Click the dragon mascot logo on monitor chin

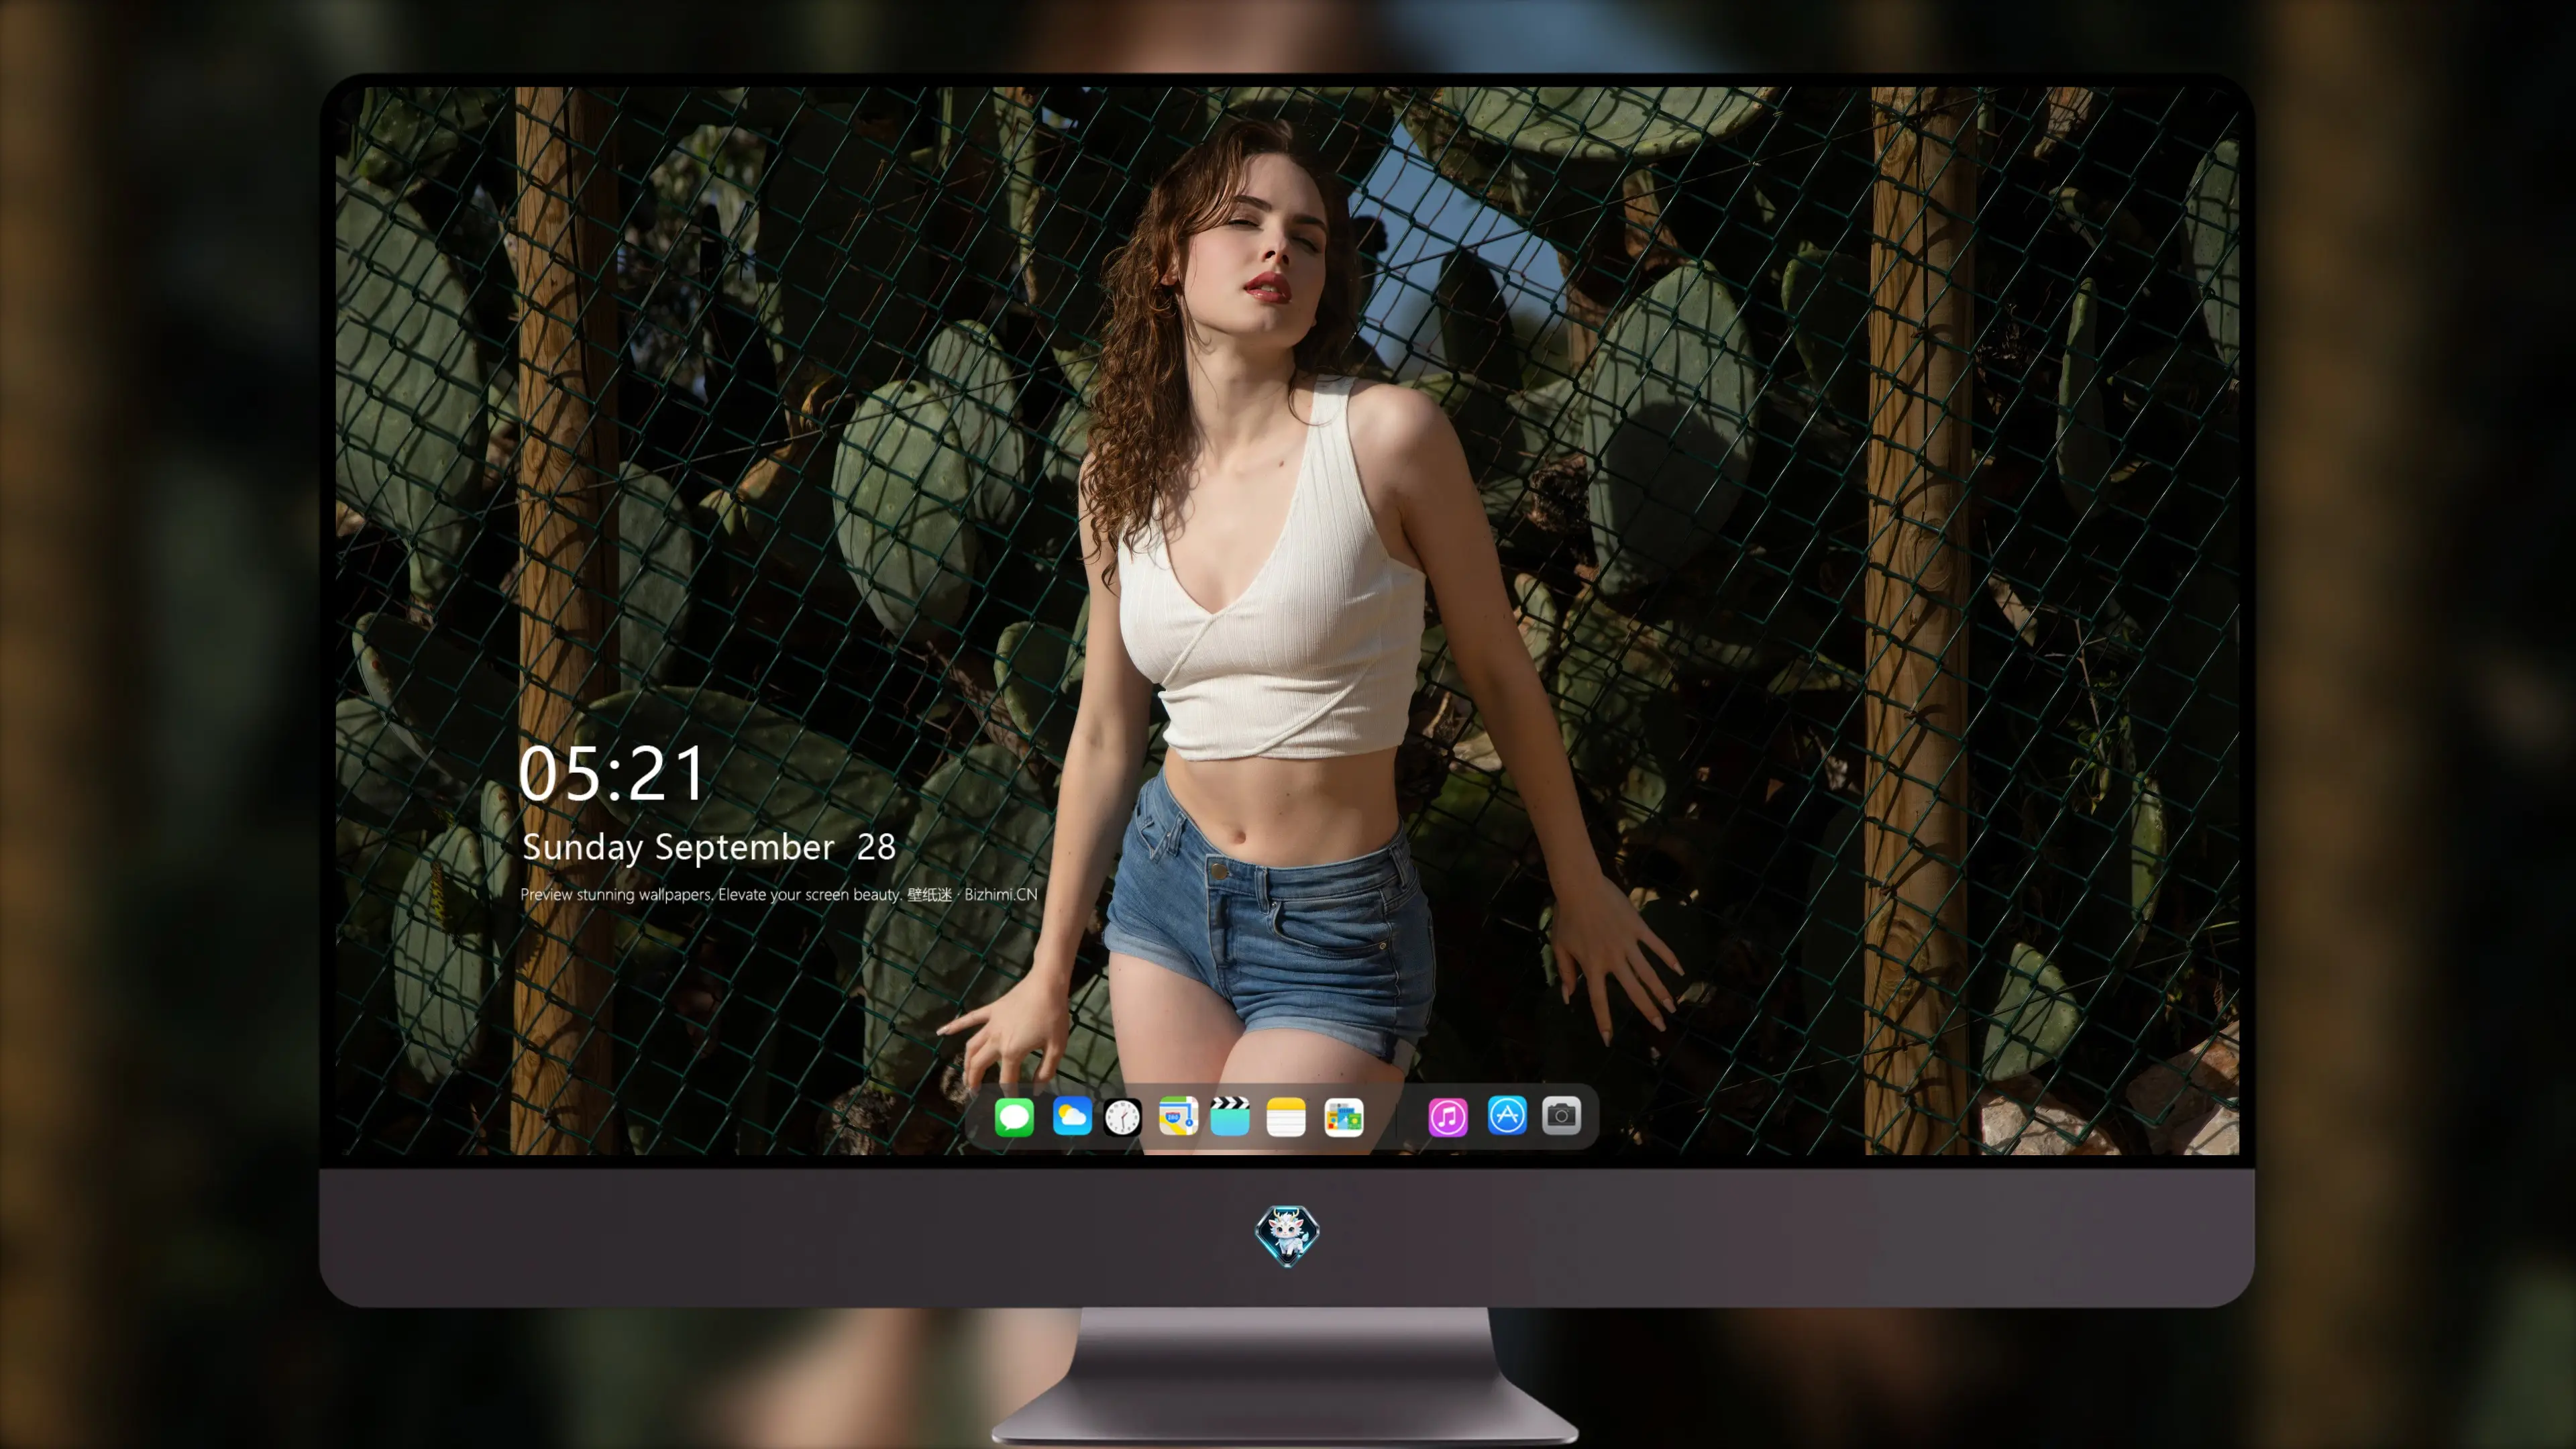coord(1287,1235)
